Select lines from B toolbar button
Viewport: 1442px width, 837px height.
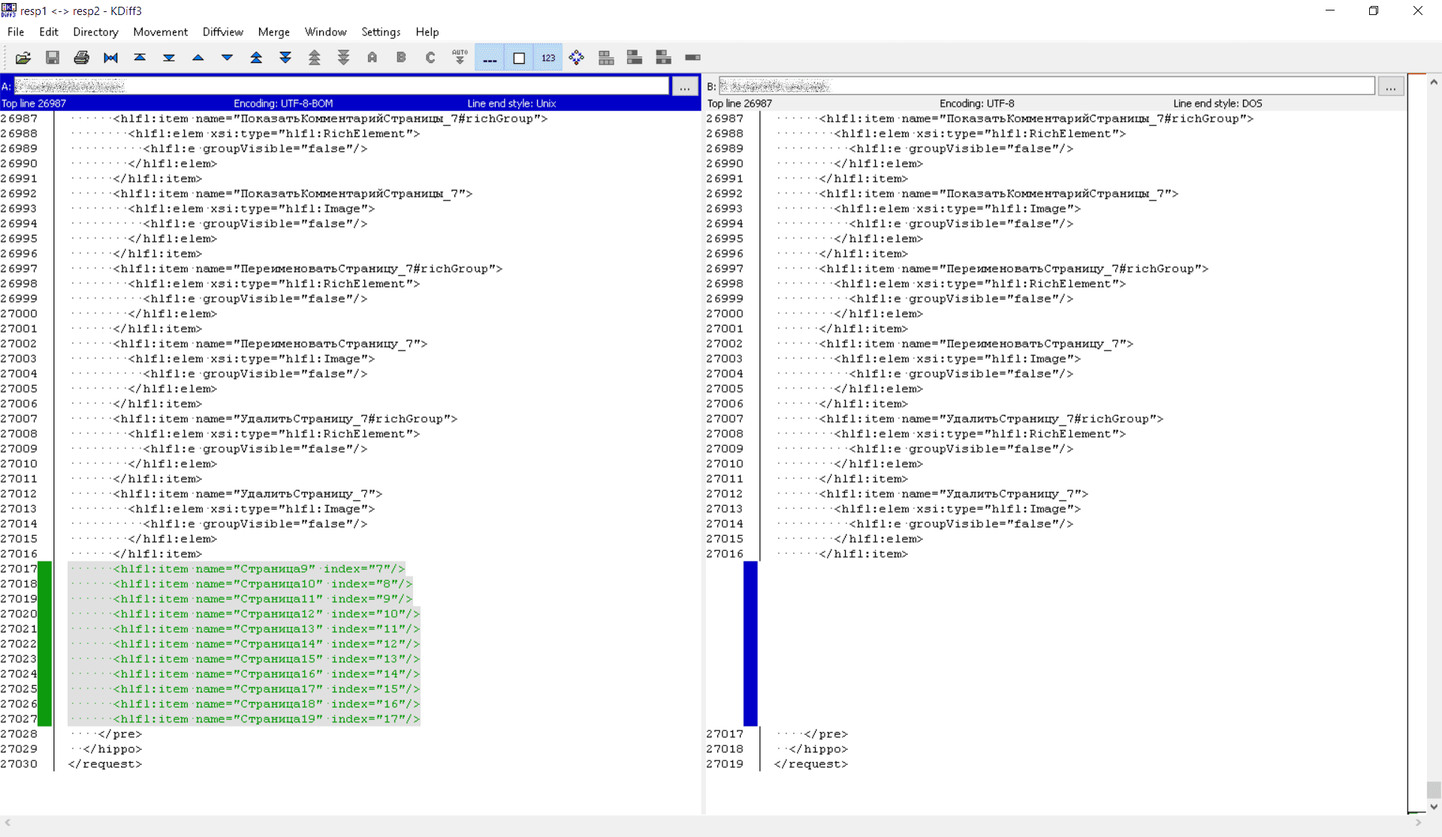[401, 58]
